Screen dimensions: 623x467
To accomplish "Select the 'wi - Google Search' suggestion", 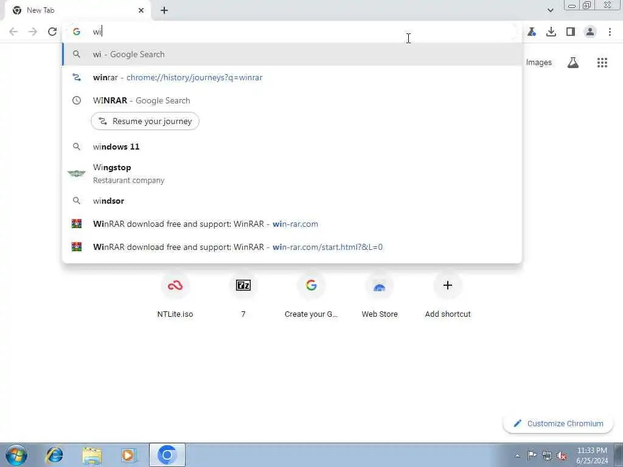I will 292,54.
